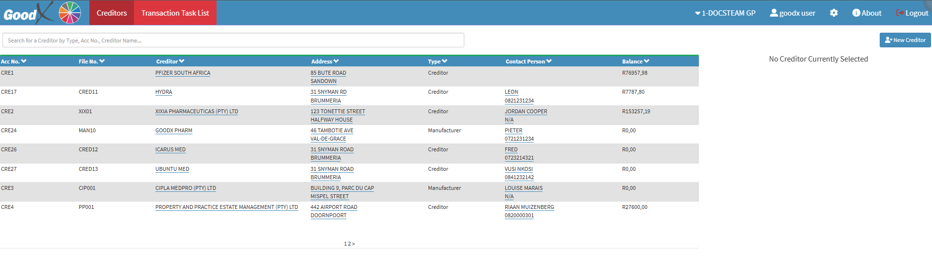This screenshot has width=932, height=268.
Task: Sort creditors by Type column
Action: pos(437,62)
